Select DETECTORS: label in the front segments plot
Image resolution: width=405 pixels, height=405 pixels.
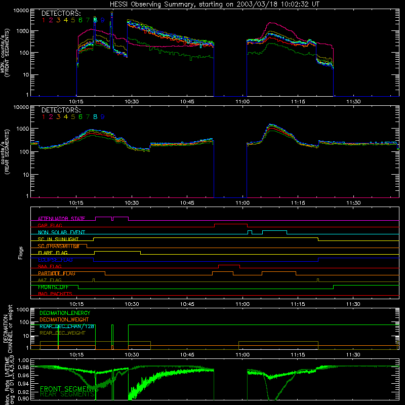pyautogui.click(x=61, y=13)
